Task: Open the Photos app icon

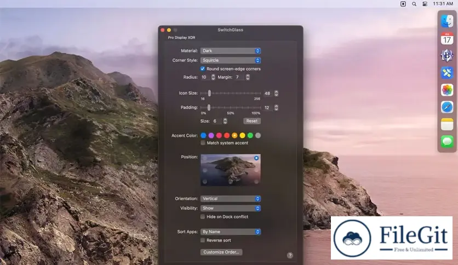Action: point(447,90)
